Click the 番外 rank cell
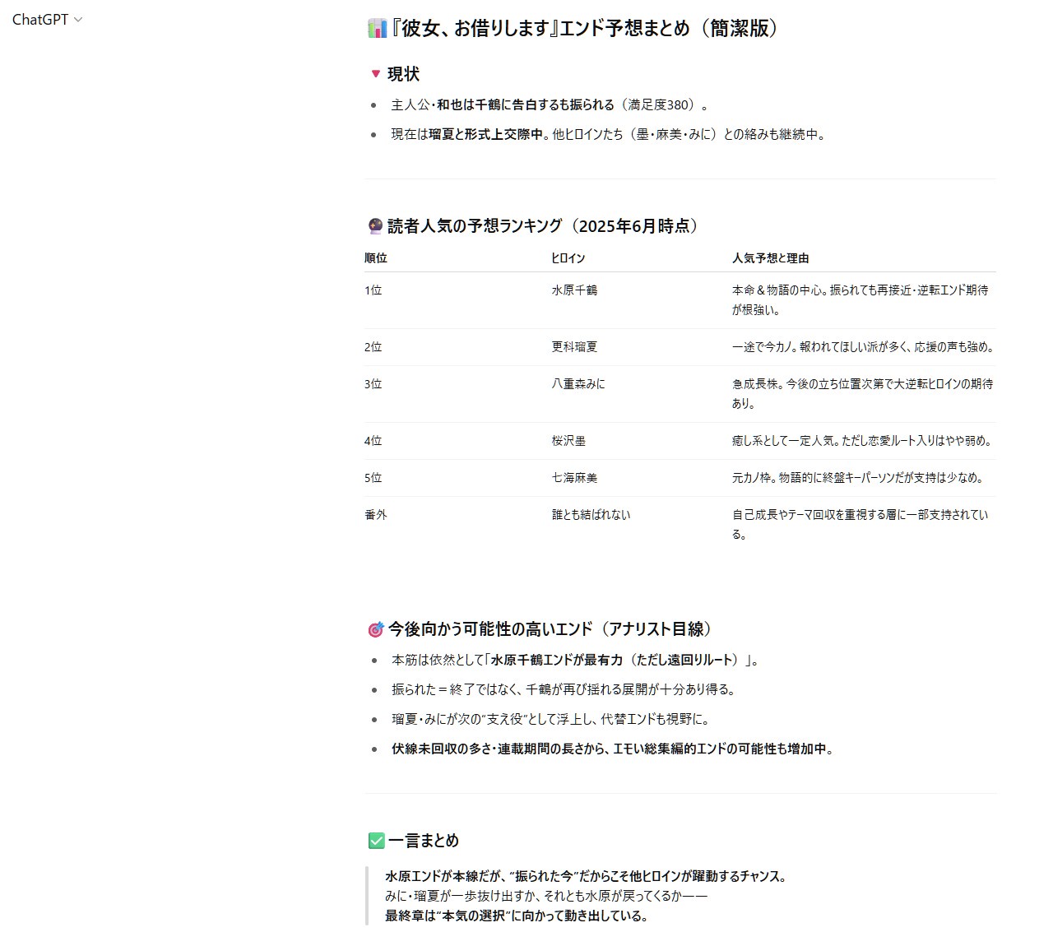The image size is (1053, 946). tap(376, 515)
